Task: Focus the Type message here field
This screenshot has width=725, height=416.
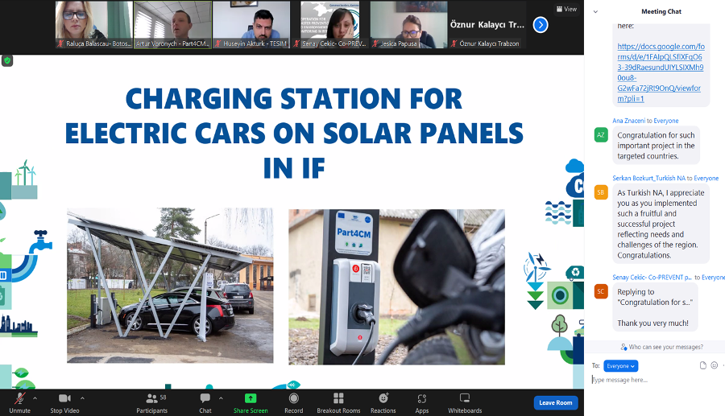Action: tap(657, 380)
